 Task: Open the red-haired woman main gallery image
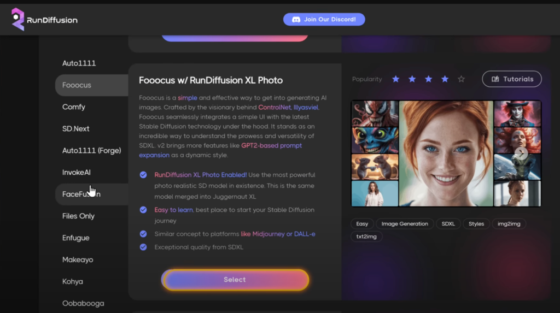446,153
